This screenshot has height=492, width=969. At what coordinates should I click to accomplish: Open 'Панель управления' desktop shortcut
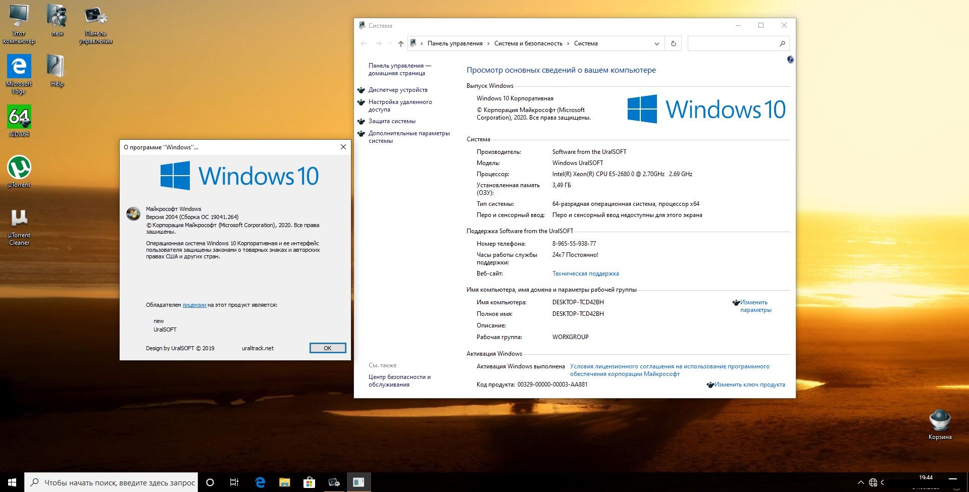95,24
